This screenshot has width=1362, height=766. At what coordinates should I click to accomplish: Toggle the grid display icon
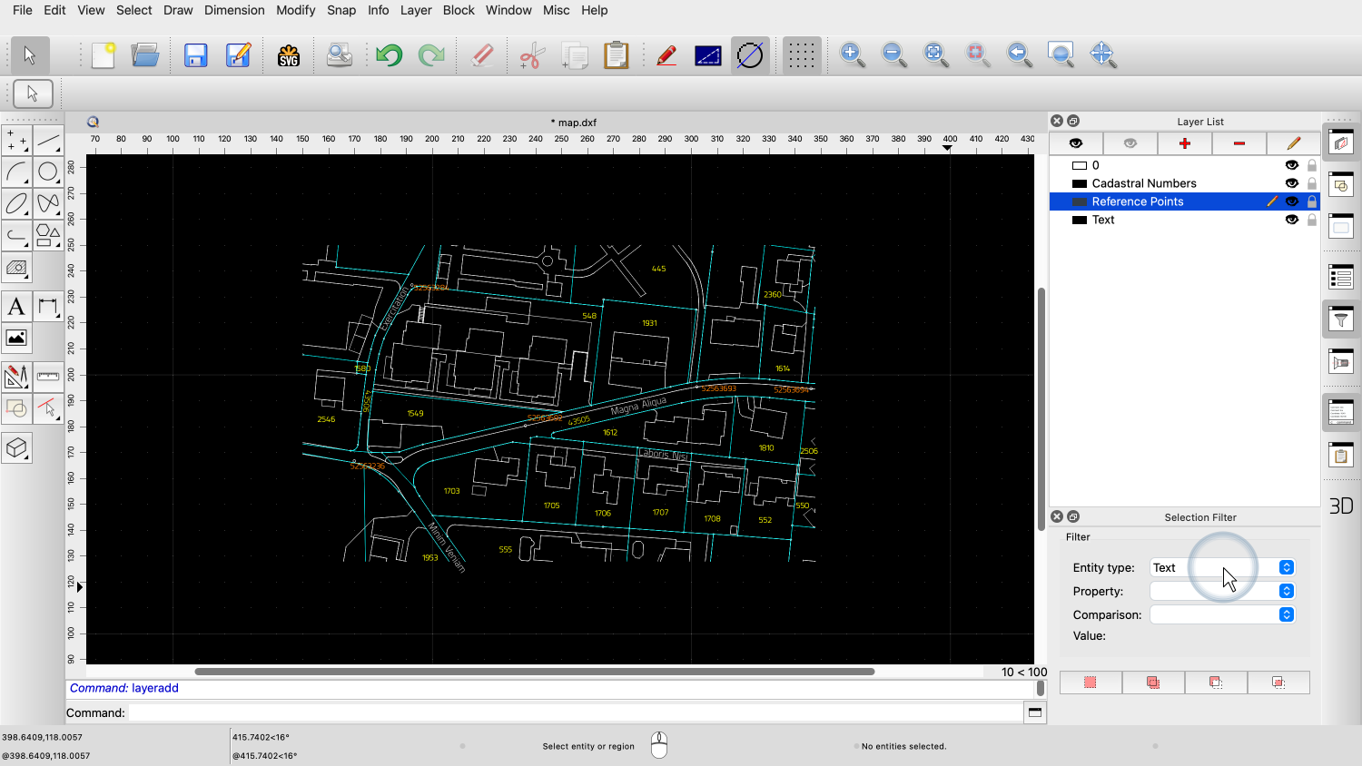click(x=801, y=55)
